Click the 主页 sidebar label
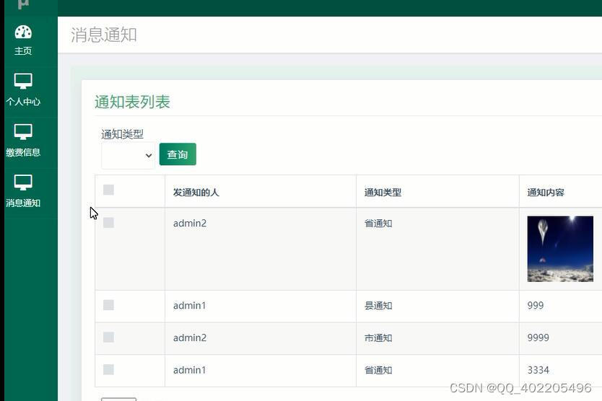Image resolution: width=602 pixels, height=401 pixels. [23, 51]
